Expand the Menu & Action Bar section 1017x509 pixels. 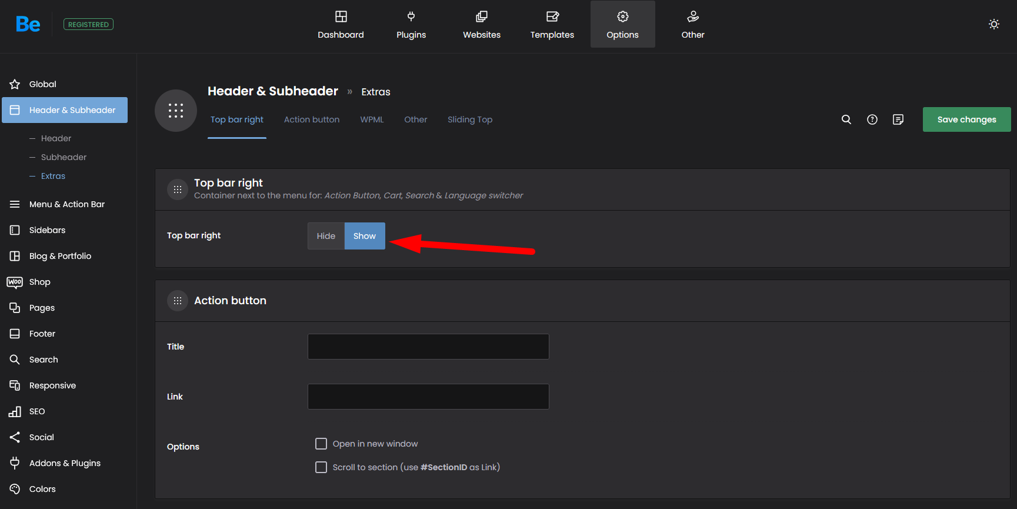66,204
